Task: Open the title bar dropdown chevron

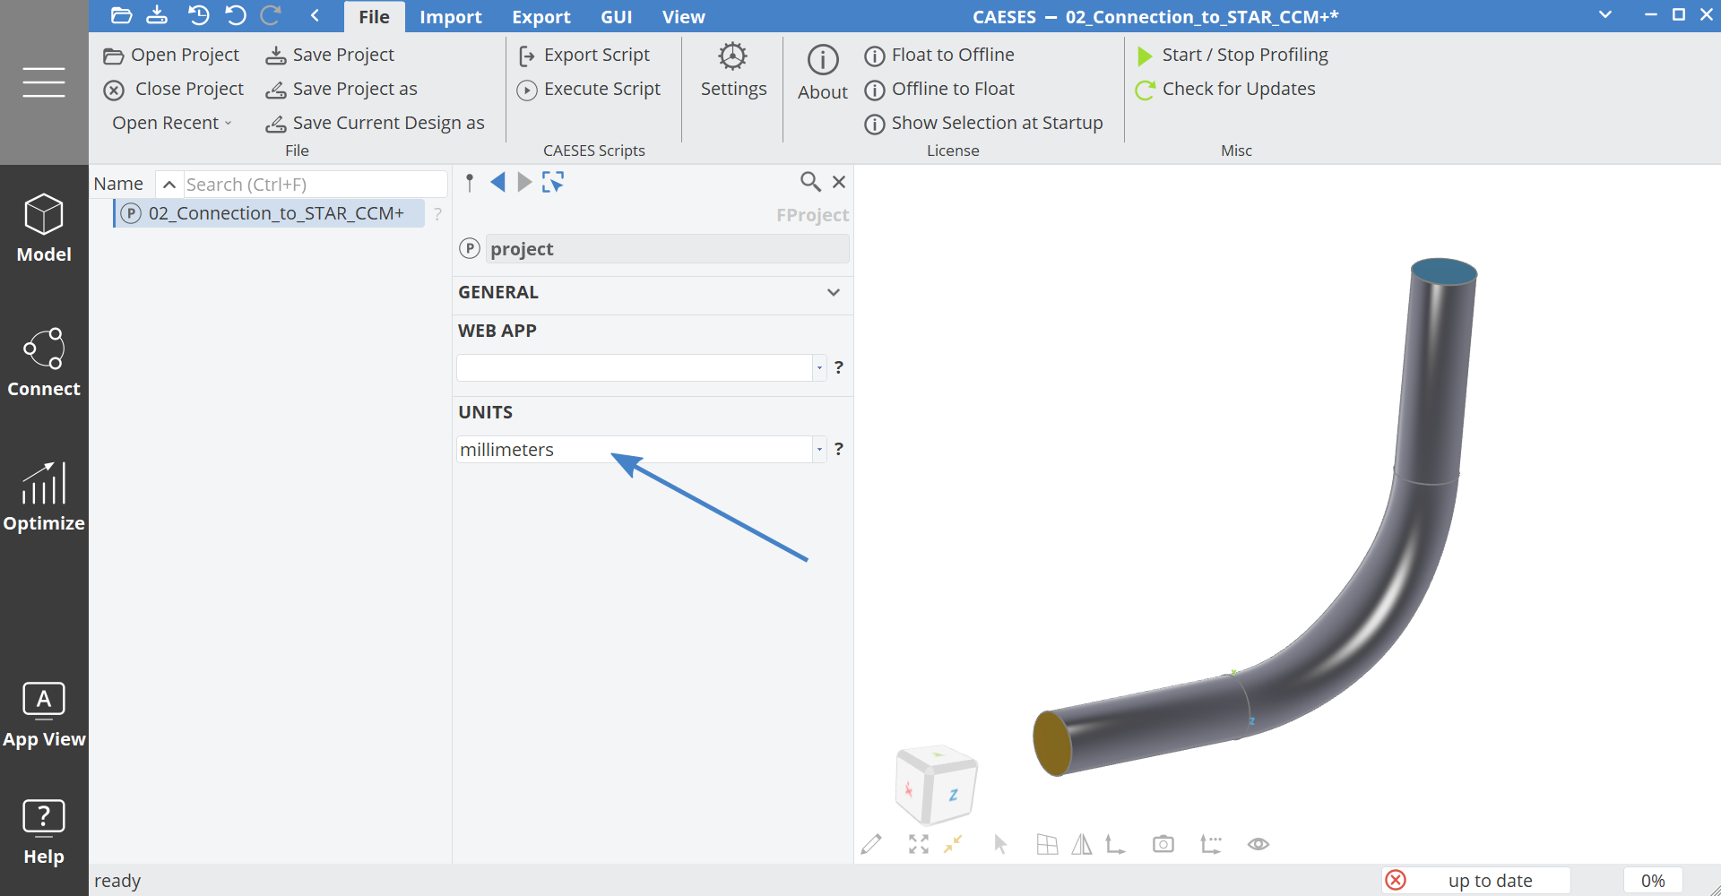Action: [x=1605, y=15]
